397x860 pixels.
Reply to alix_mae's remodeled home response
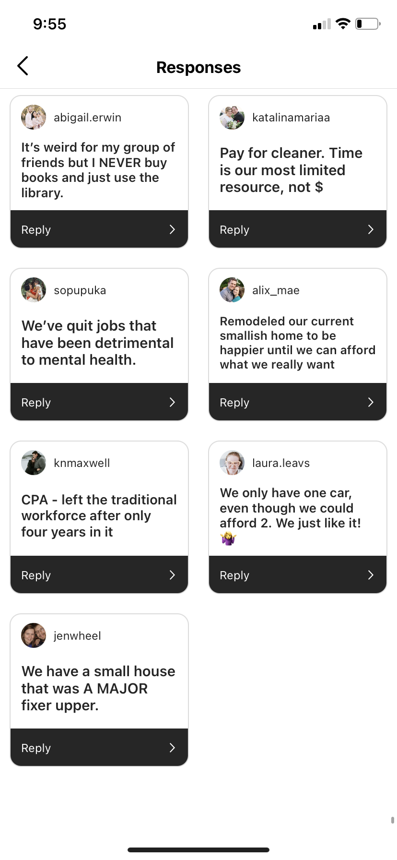(x=298, y=402)
